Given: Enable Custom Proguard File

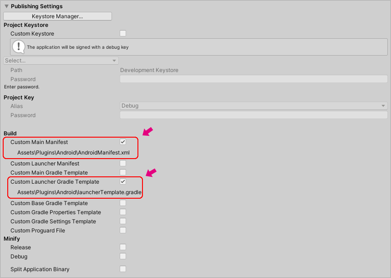Looking at the screenshot, I should 123,230.
